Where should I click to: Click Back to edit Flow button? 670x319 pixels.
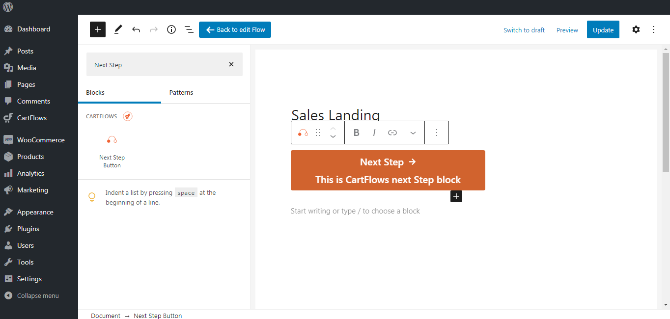pos(235,29)
